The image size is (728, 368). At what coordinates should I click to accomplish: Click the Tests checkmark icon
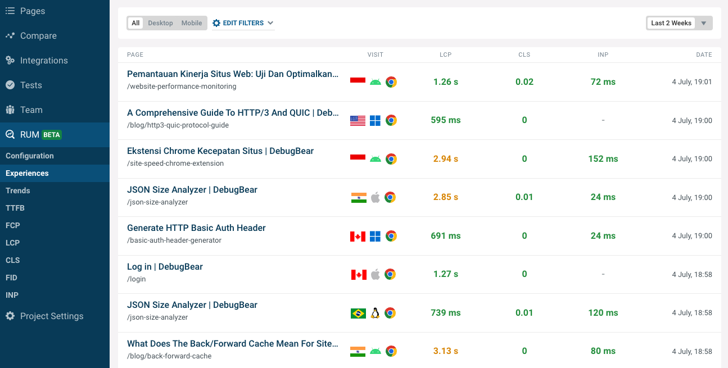tap(10, 85)
